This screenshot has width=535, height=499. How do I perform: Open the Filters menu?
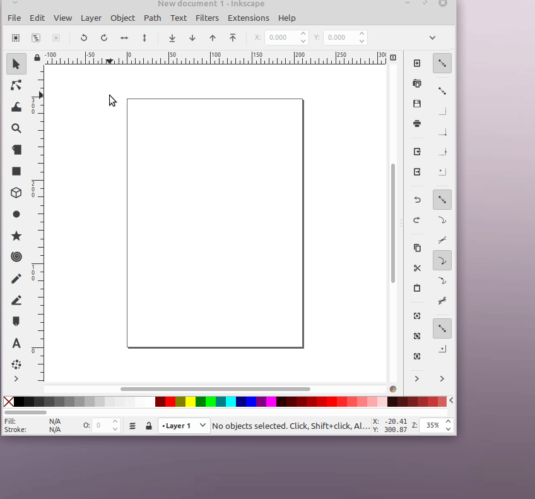[x=207, y=18]
